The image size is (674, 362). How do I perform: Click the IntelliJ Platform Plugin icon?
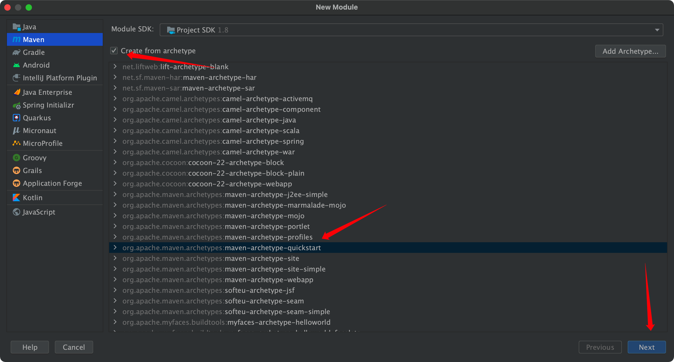(x=16, y=78)
